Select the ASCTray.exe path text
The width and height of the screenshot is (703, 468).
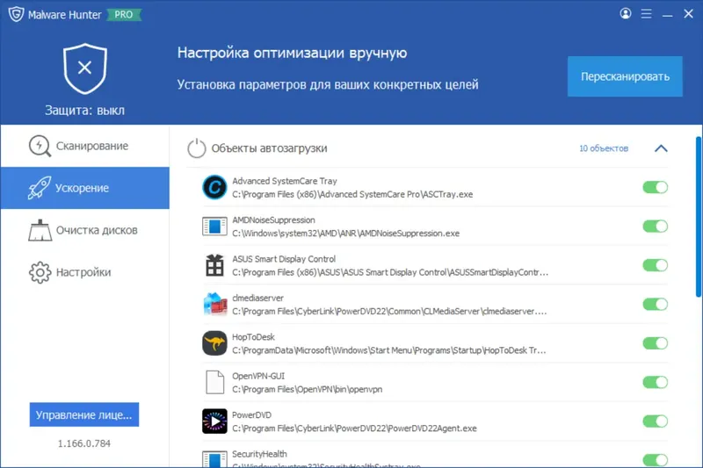352,194
